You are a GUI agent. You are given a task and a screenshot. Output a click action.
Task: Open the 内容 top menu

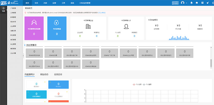point(45,3)
